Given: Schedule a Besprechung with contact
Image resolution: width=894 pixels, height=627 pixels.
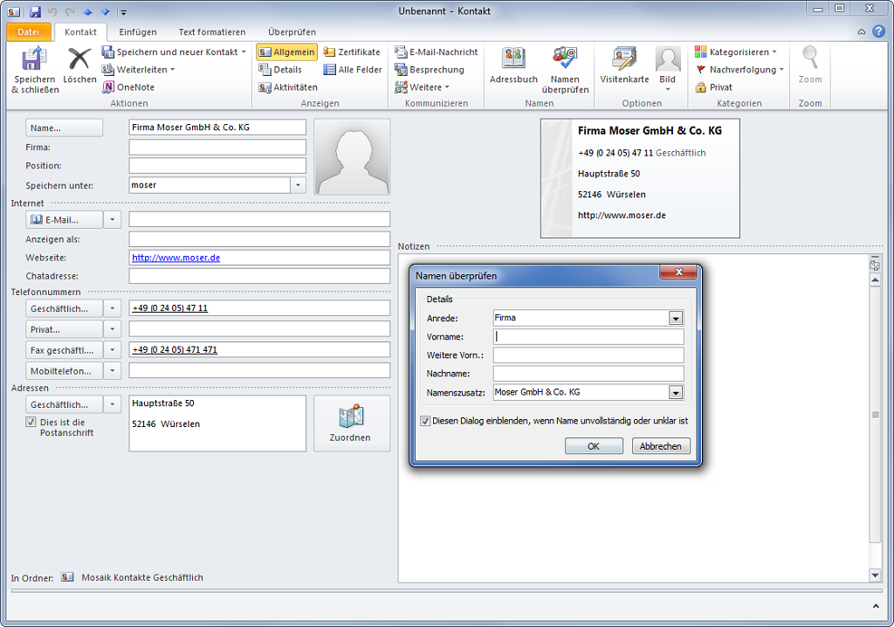Looking at the screenshot, I should pyautogui.click(x=430, y=70).
